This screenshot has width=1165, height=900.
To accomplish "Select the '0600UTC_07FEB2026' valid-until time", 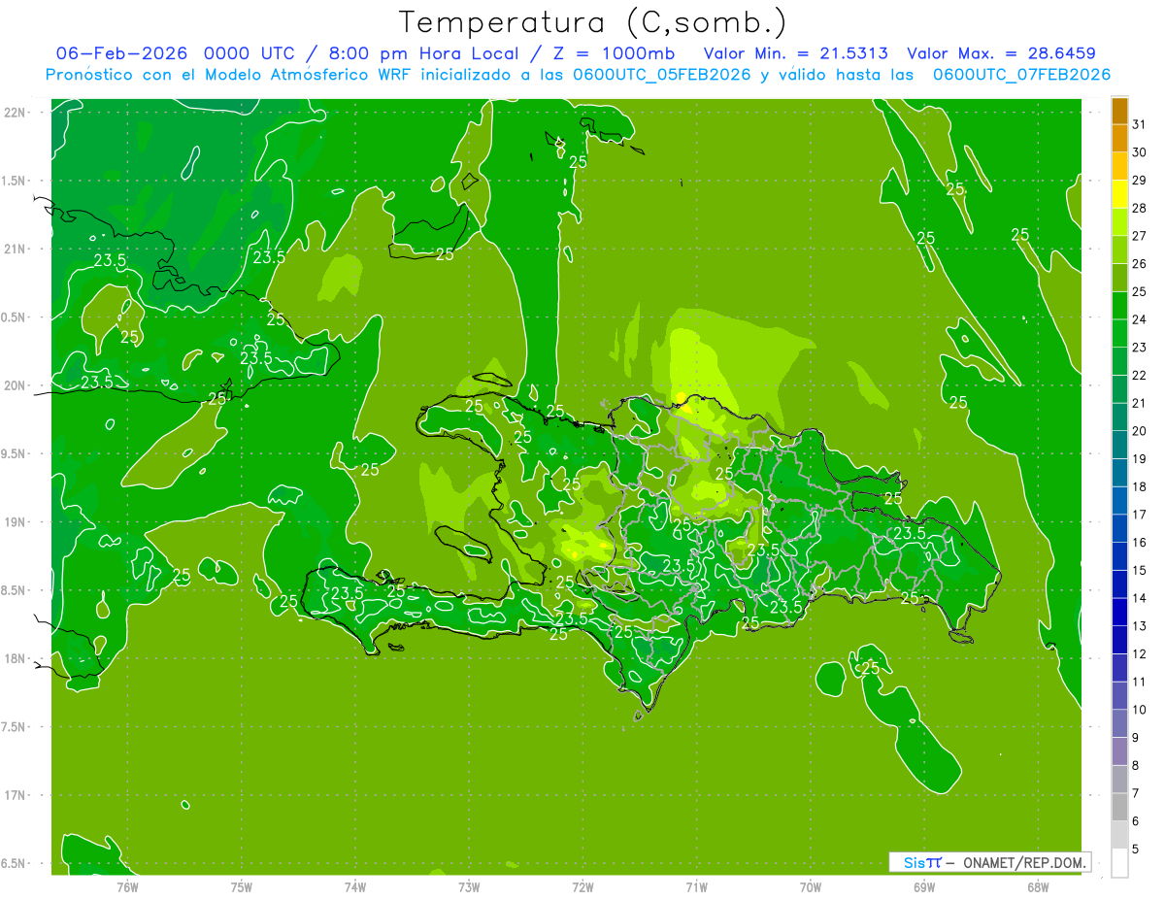I will [1022, 75].
